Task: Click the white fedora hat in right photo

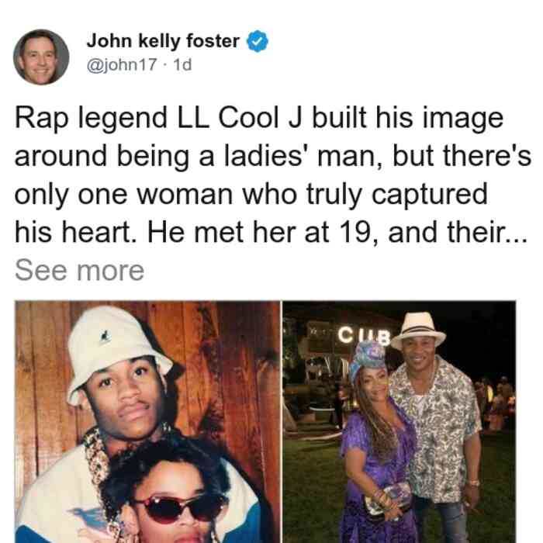Action: 418,330
